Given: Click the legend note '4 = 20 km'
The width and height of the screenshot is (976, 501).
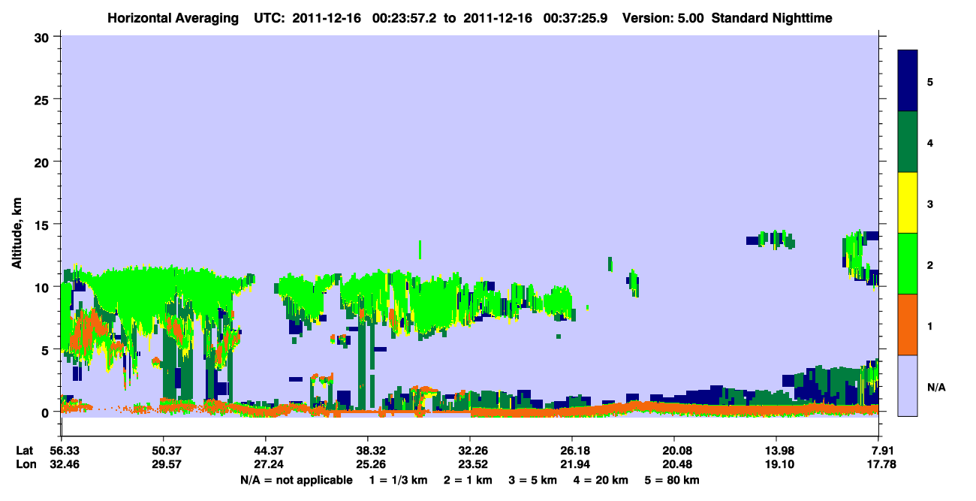Looking at the screenshot, I should (601, 480).
